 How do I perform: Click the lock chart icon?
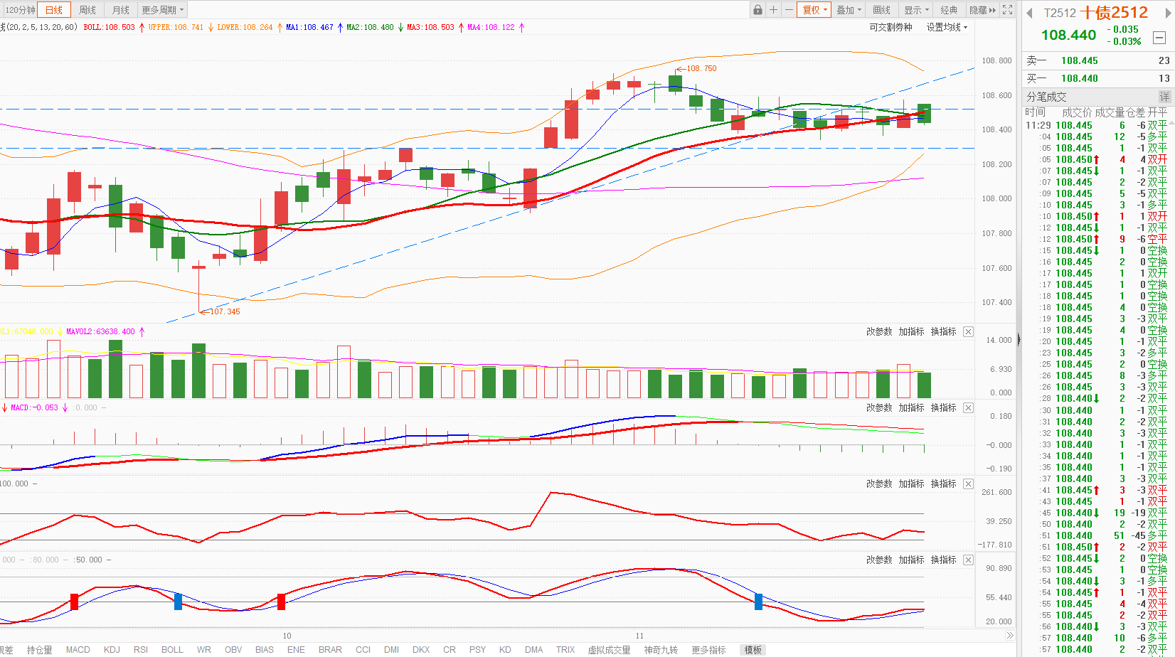(x=757, y=10)
